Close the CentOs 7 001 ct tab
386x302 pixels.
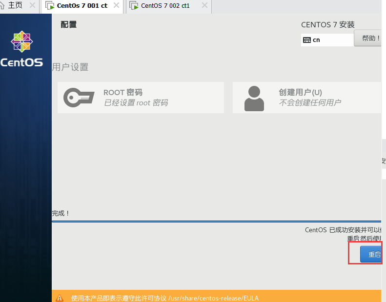(117, 5)
